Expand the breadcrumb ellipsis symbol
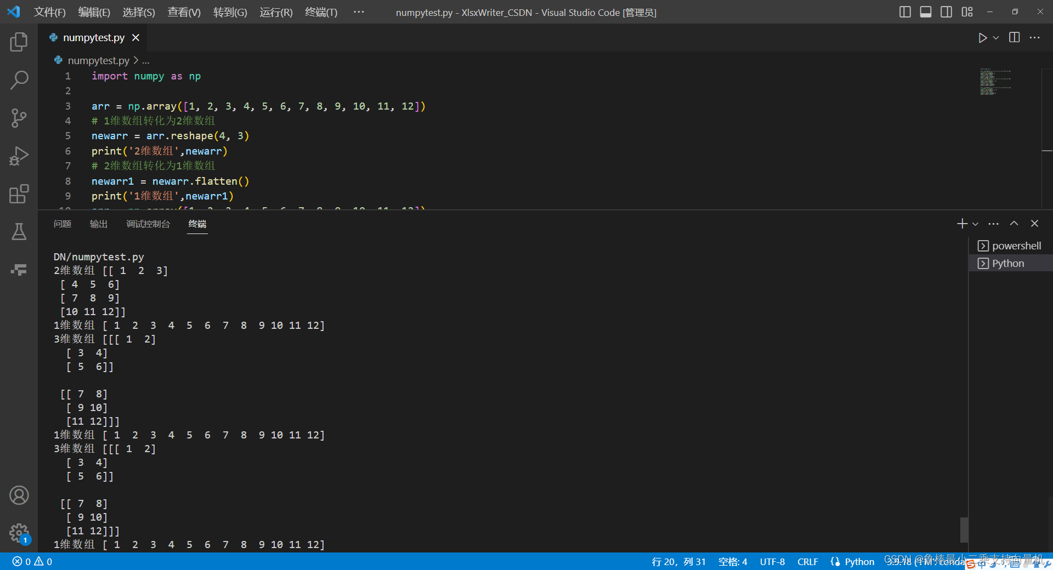Viewport: 1053px width, 570px height. click(x=146, y=61)
